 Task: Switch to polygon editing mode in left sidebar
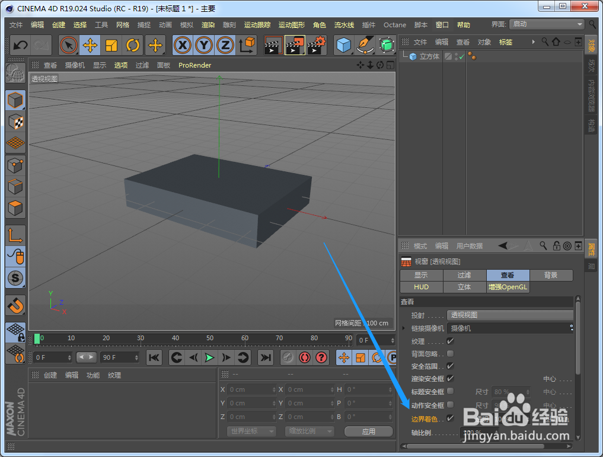[14, 208]
